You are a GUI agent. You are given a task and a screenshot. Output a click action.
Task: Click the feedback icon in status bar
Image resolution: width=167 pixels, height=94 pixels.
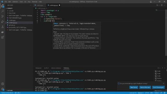[161, 93]
